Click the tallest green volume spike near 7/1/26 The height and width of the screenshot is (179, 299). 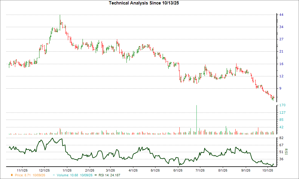[197, 120]
